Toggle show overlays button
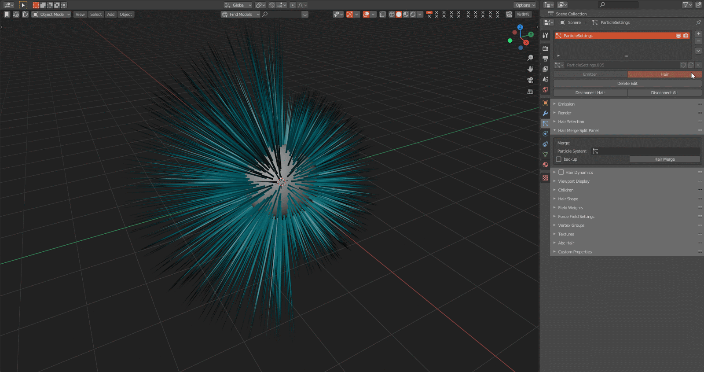The image size is (704, 372). (366, 15)
